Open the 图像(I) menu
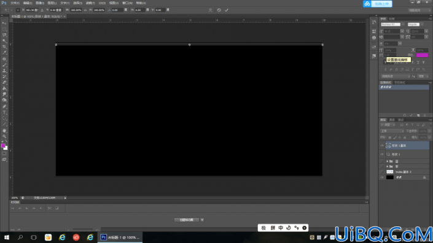The width and height of the screenshot is (433, 243). 39,3
